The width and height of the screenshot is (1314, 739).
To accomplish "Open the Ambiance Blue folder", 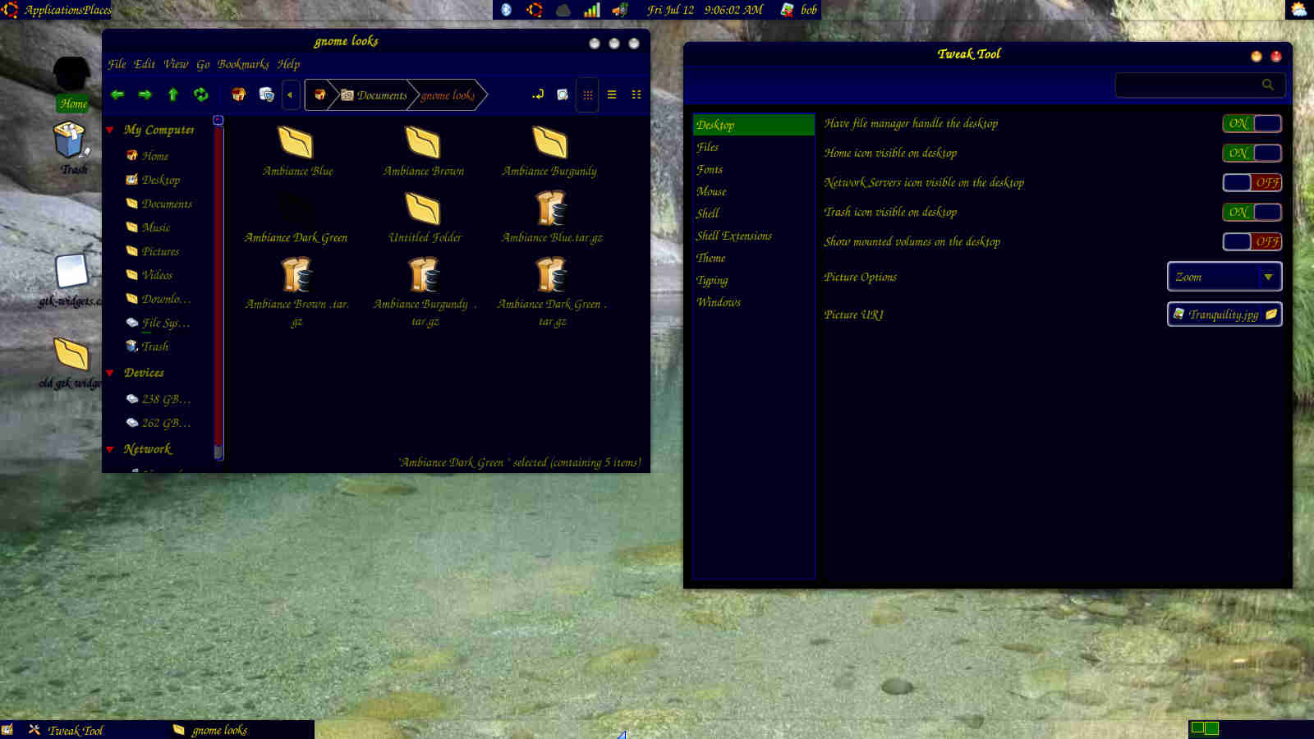I will [x=296, y=151].
